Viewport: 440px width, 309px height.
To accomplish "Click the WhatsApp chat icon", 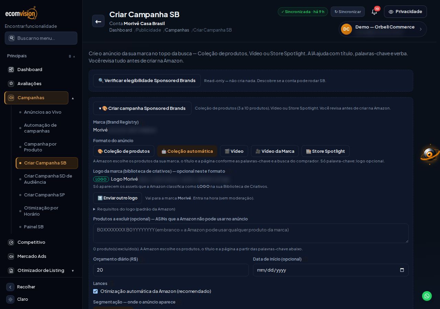I will (427, 296).
